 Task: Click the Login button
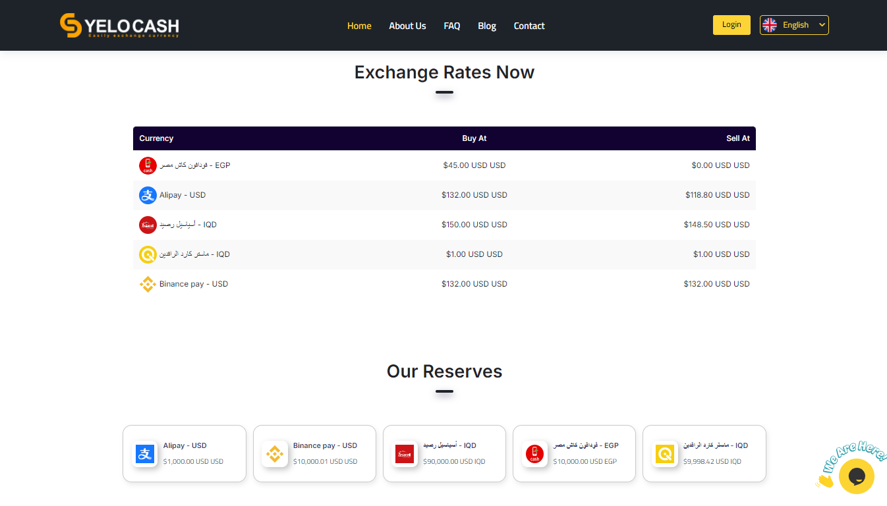731,25
